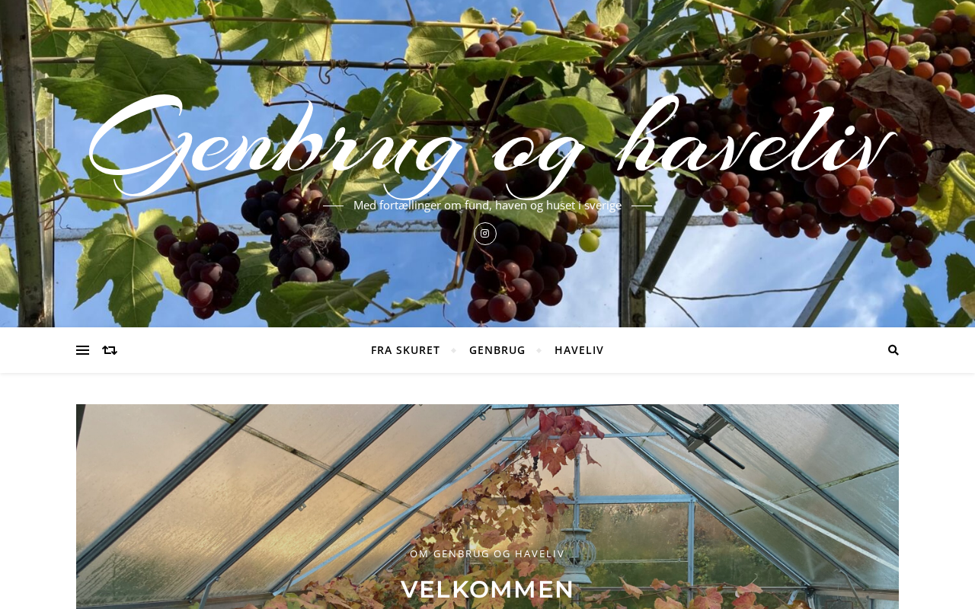Click the word 'Genbrug' in the script site title
Viewport: 975px width, 609px height.
(274, 145)
